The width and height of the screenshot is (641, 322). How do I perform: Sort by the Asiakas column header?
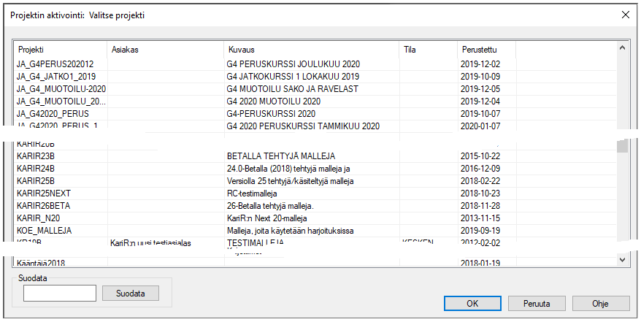pyautogui.click(x=165, y=50)
